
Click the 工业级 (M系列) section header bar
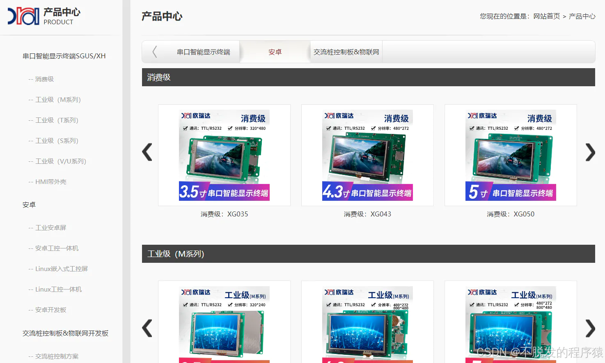[369, 254]
